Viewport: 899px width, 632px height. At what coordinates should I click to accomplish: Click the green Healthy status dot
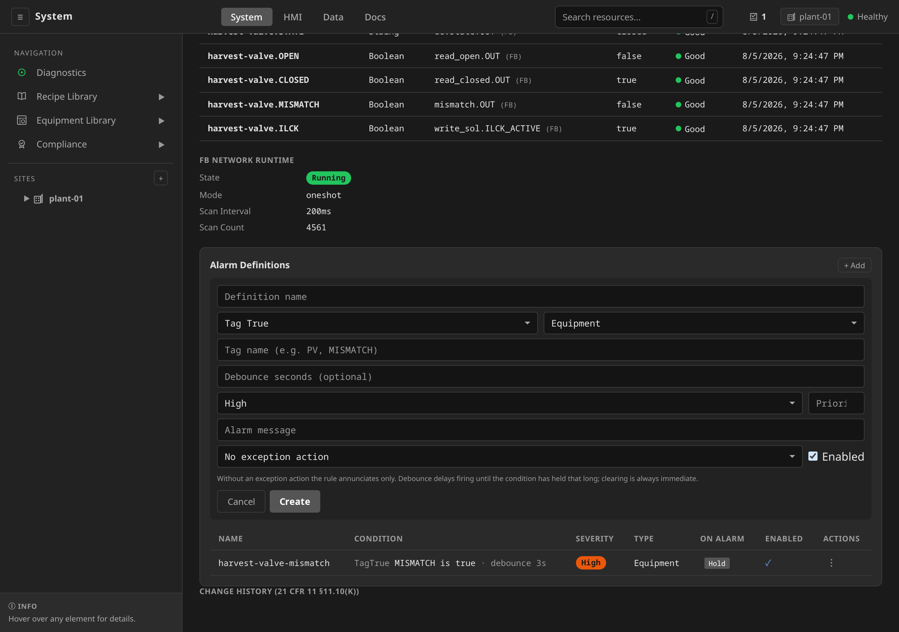coord(851,17)
